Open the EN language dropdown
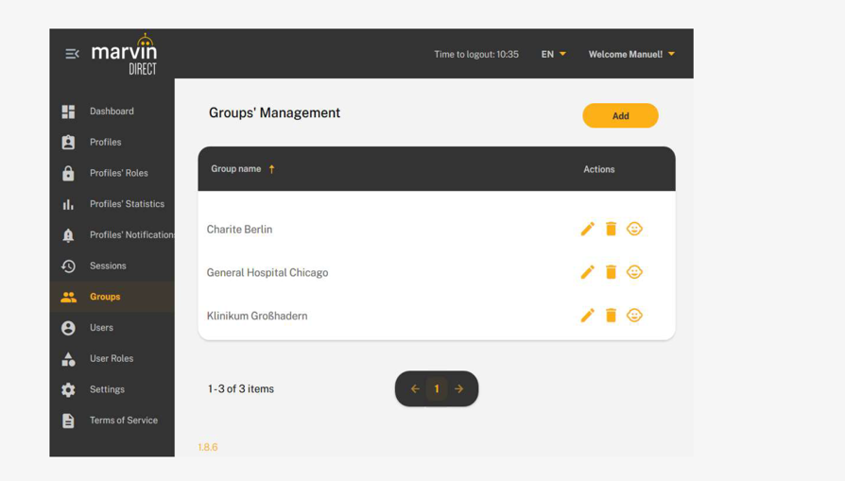Image resolution: width=845 pixels, height=481 pixels. coord(554,54)
